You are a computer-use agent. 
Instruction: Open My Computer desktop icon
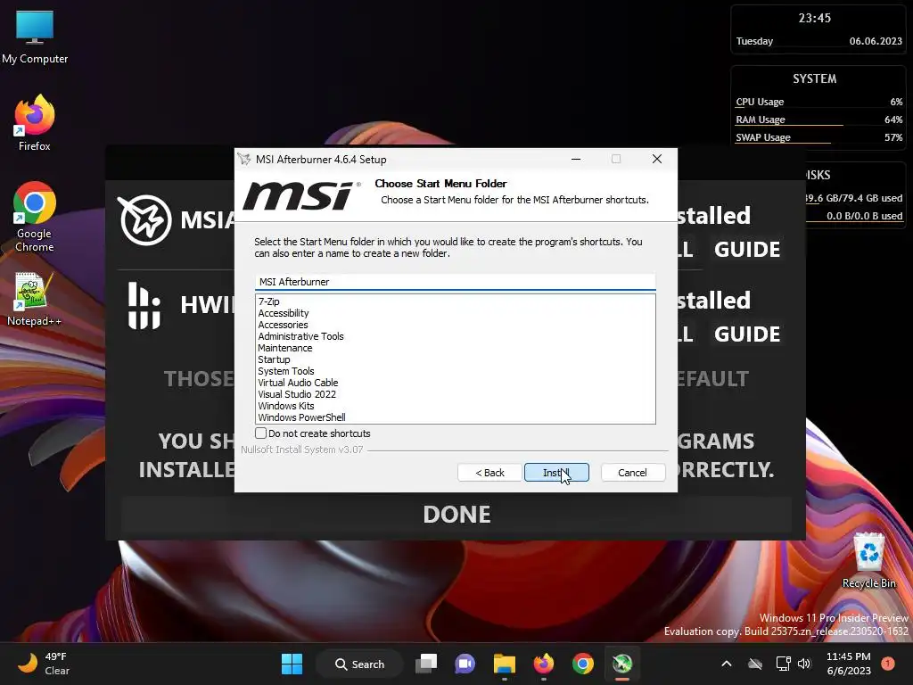(35, 37)
